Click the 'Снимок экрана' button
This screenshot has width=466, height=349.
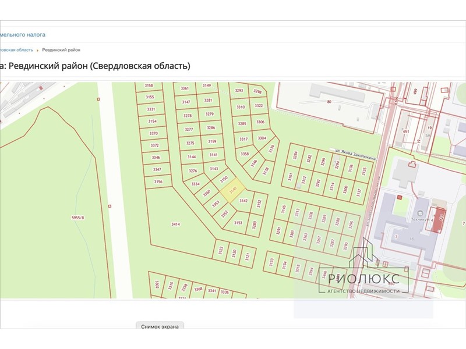tap(160, 326)
